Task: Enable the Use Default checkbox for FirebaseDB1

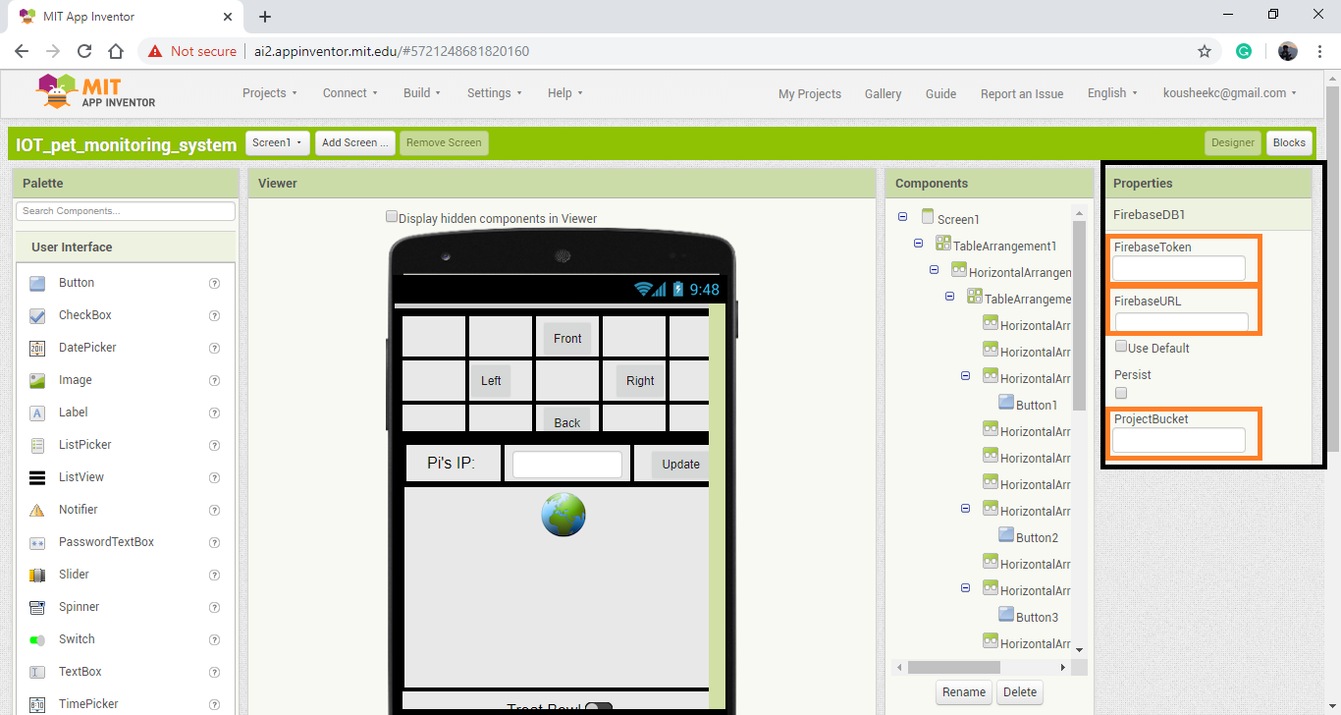Action: 1120,347
